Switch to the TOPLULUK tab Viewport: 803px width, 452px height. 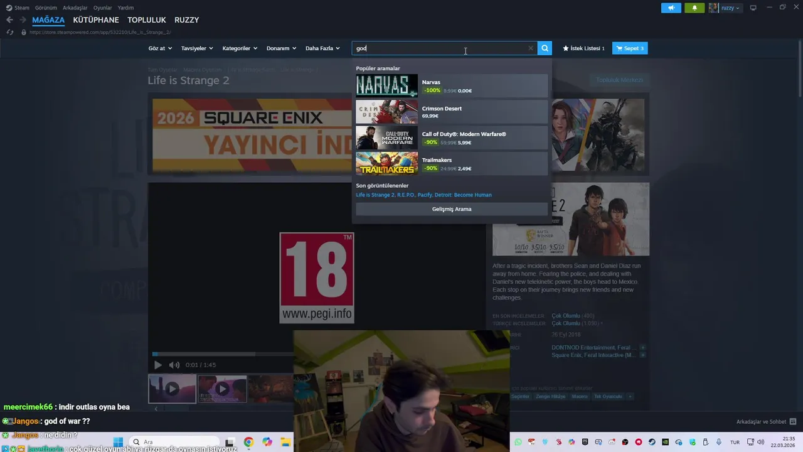(x=147, y=20)
